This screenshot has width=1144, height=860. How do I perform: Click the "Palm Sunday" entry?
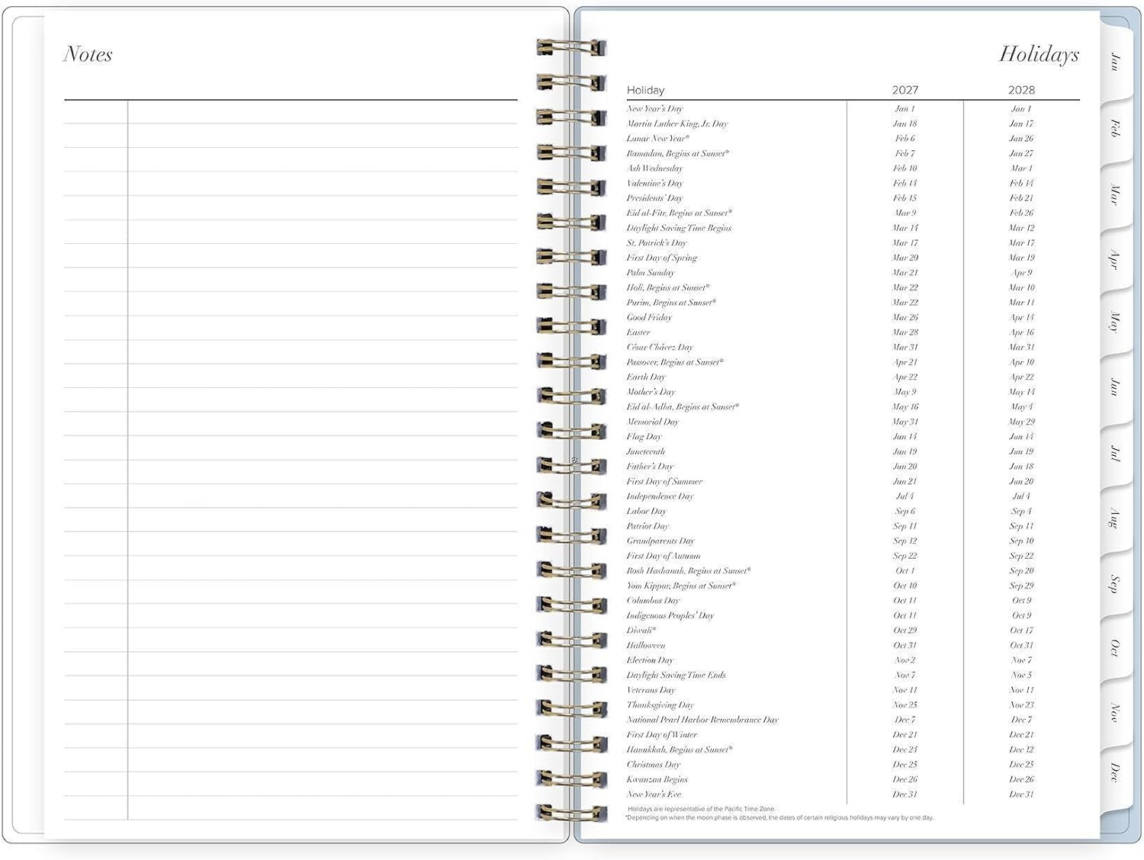[651, 272]
